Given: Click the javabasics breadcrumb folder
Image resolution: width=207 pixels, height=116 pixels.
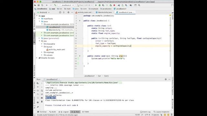Looking at the screenshot, I should coord(106,9).
